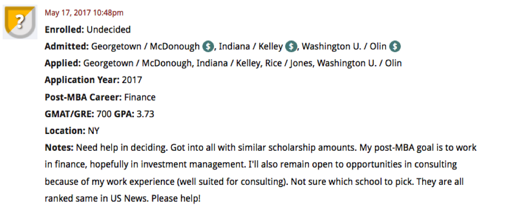Viewport: 514px width, 218px height.
Task: Open the May 17, 2017 10:48pm timestamp link
Action: pyautogui.click(x=84, y=13)
